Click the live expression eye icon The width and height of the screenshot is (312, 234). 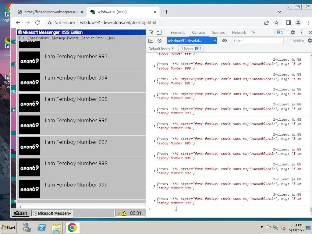pyautogui.click(x=225, y=41)
